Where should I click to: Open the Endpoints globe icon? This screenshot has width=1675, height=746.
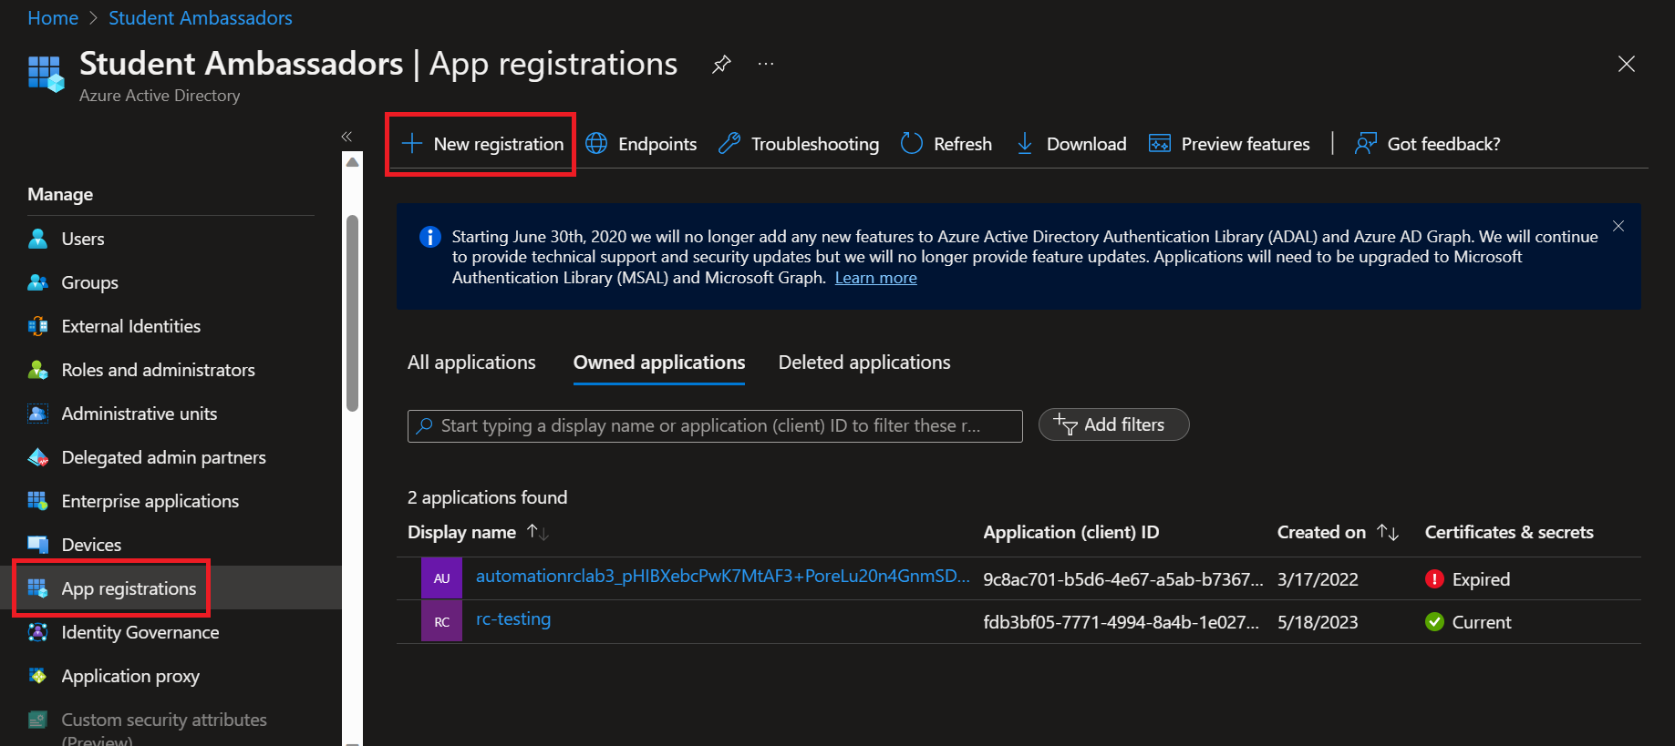tap(596, 144)
